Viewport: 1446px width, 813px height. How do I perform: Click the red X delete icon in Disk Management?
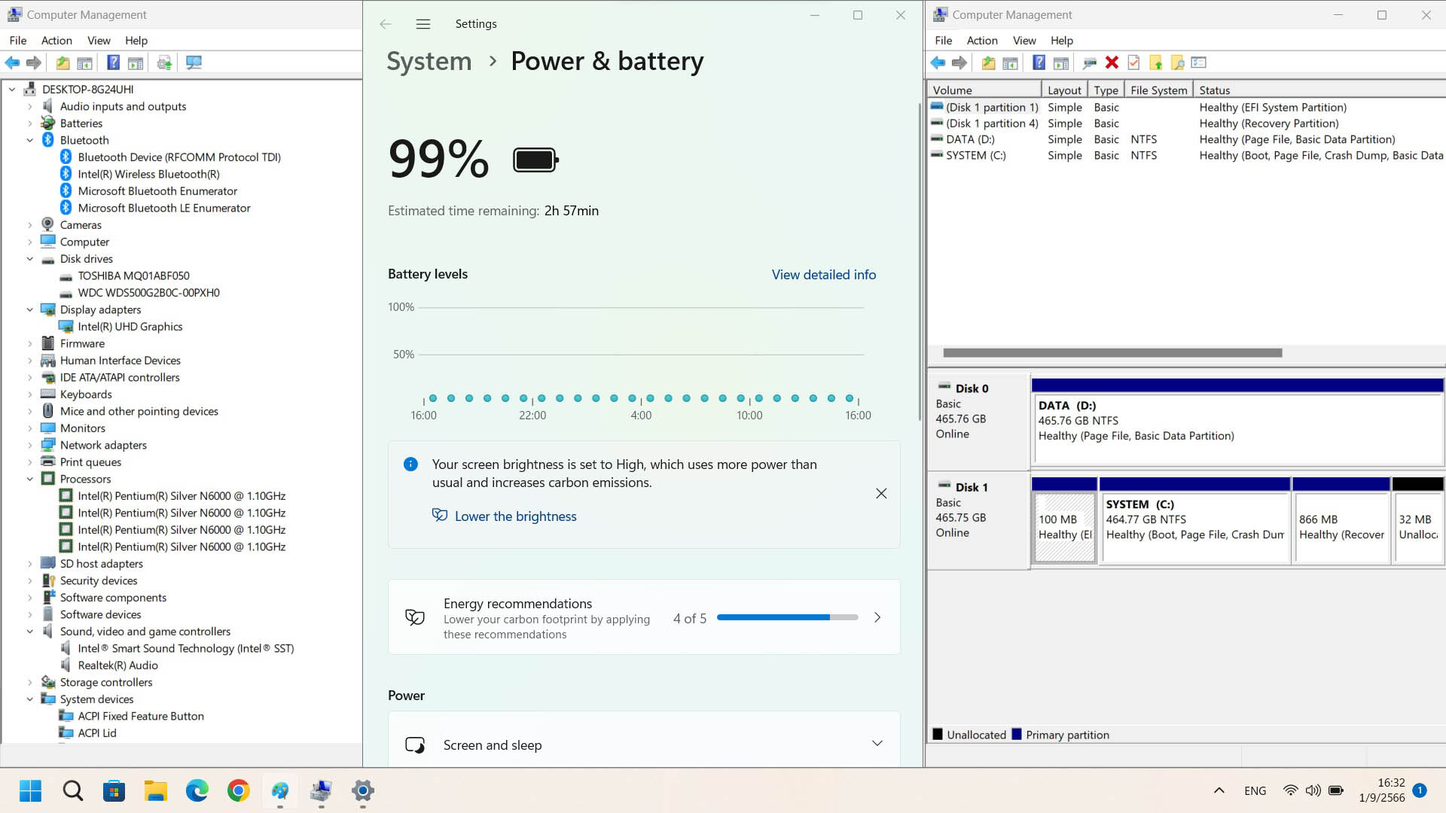pos(1112,62)
